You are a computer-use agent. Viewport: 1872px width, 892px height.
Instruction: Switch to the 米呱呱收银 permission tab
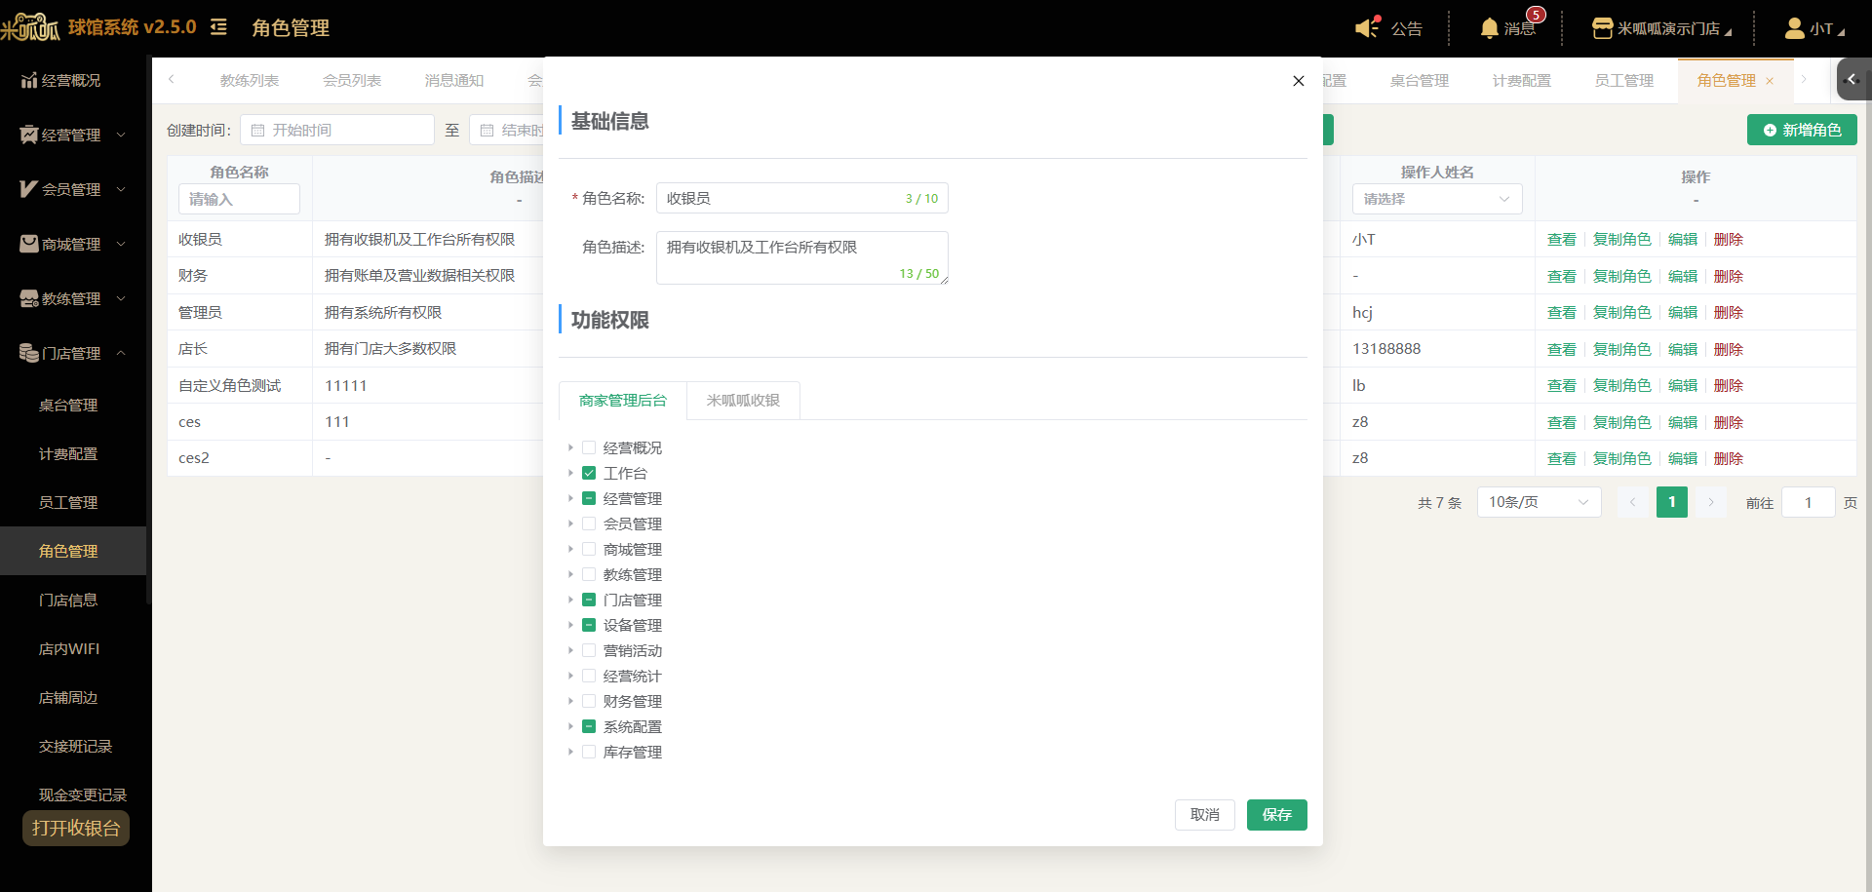coord(743,401)
